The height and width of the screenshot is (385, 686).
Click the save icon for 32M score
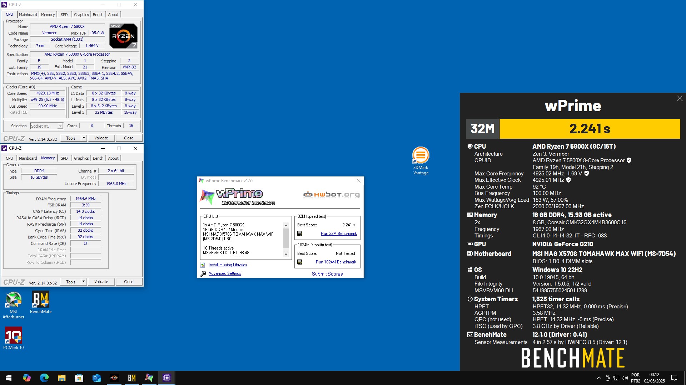(x=300, y=233)
